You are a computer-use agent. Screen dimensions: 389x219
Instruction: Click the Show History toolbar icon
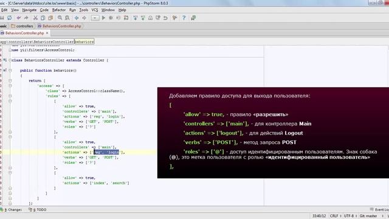pyautogui.click(x=150, y=18)
